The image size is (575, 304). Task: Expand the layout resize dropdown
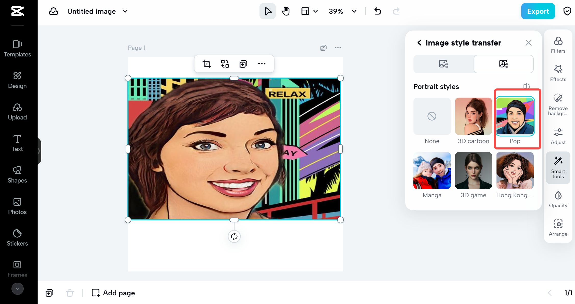pos(315,11)
